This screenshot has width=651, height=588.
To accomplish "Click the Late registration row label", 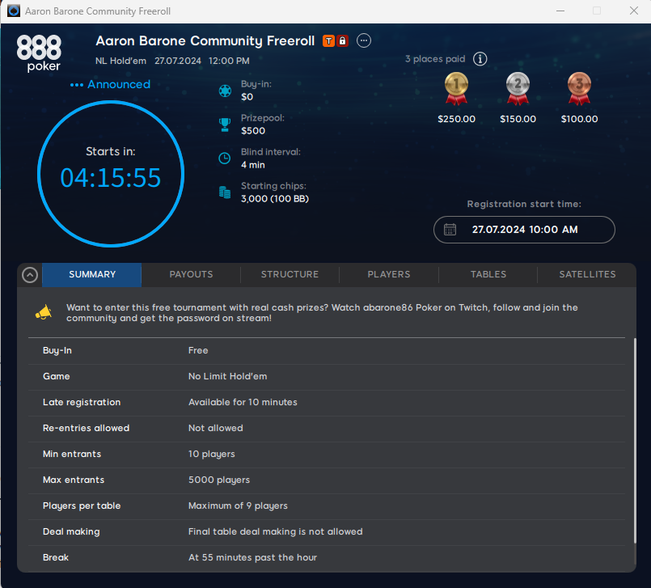I will pyautogui.click(x=82, y=403).
